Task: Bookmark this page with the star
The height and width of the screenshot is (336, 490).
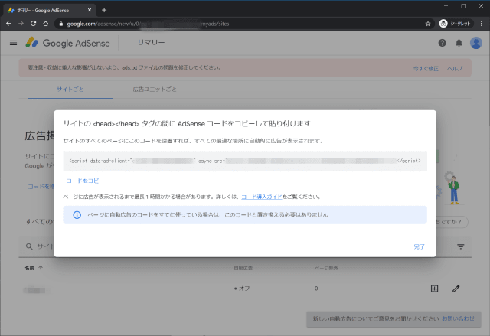Action: coord(428,24)
